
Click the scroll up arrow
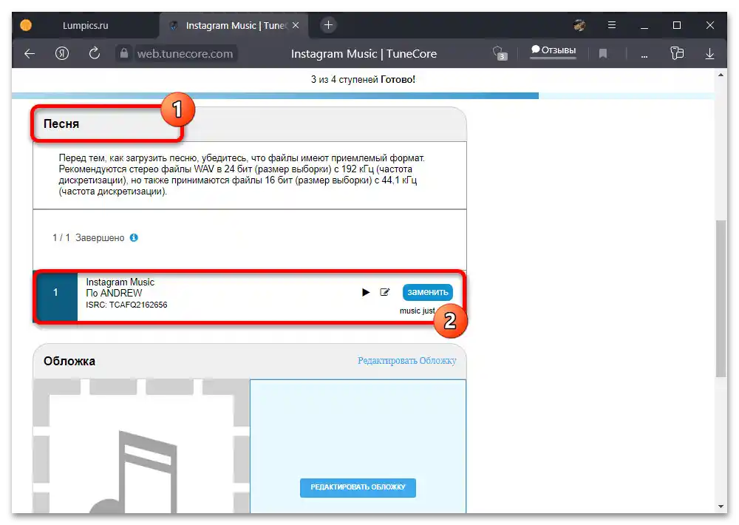pyautogui.click(x=721, y=75)
